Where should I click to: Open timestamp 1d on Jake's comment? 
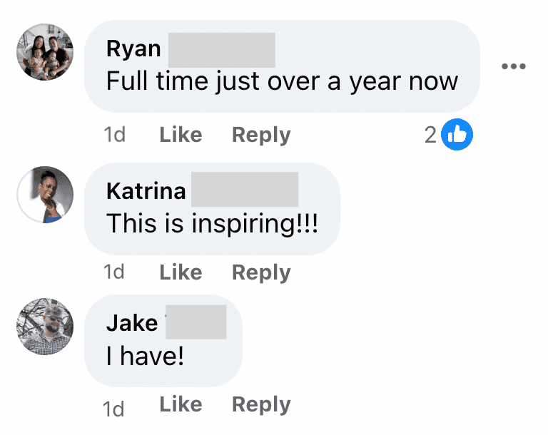(x=113, y=409)
